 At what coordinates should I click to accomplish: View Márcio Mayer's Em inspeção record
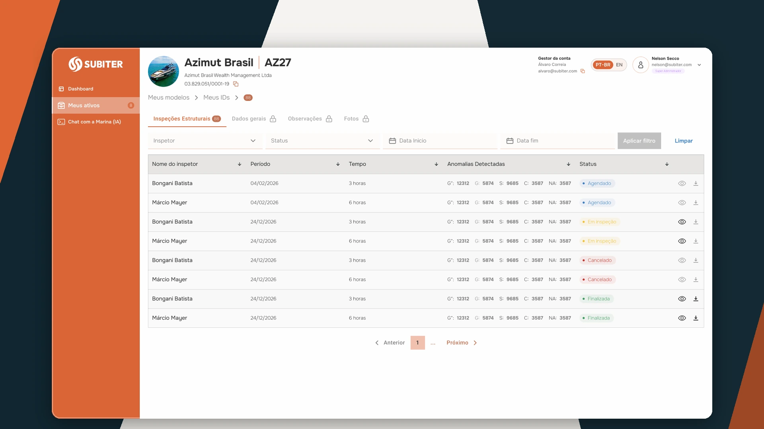682,241
